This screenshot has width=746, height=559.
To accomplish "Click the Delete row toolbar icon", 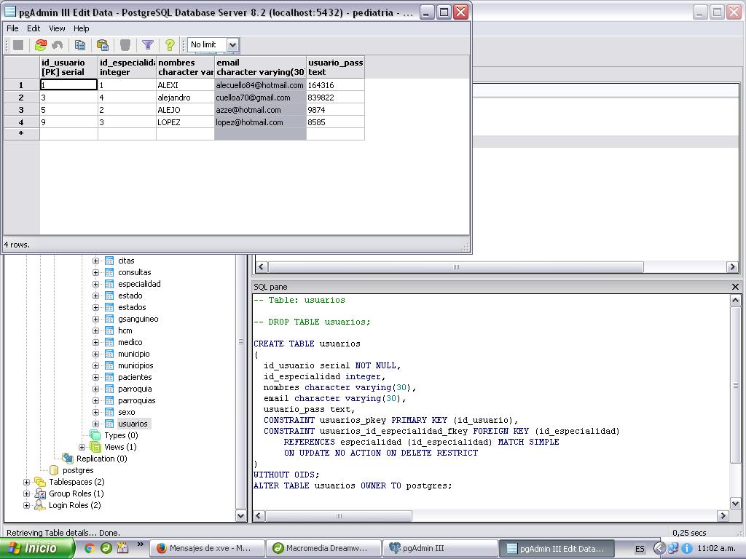I will (125, 45).
